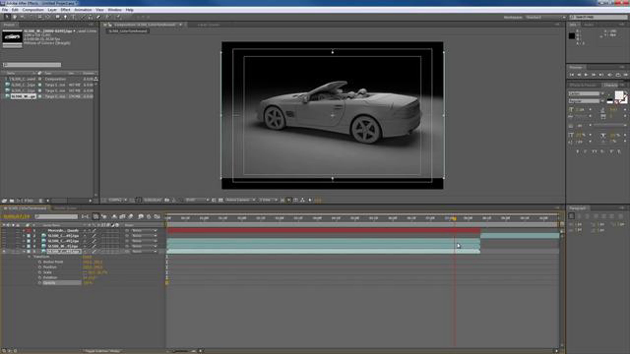
Task: Select the Type text tool
Action: click(x=73, y=17)
